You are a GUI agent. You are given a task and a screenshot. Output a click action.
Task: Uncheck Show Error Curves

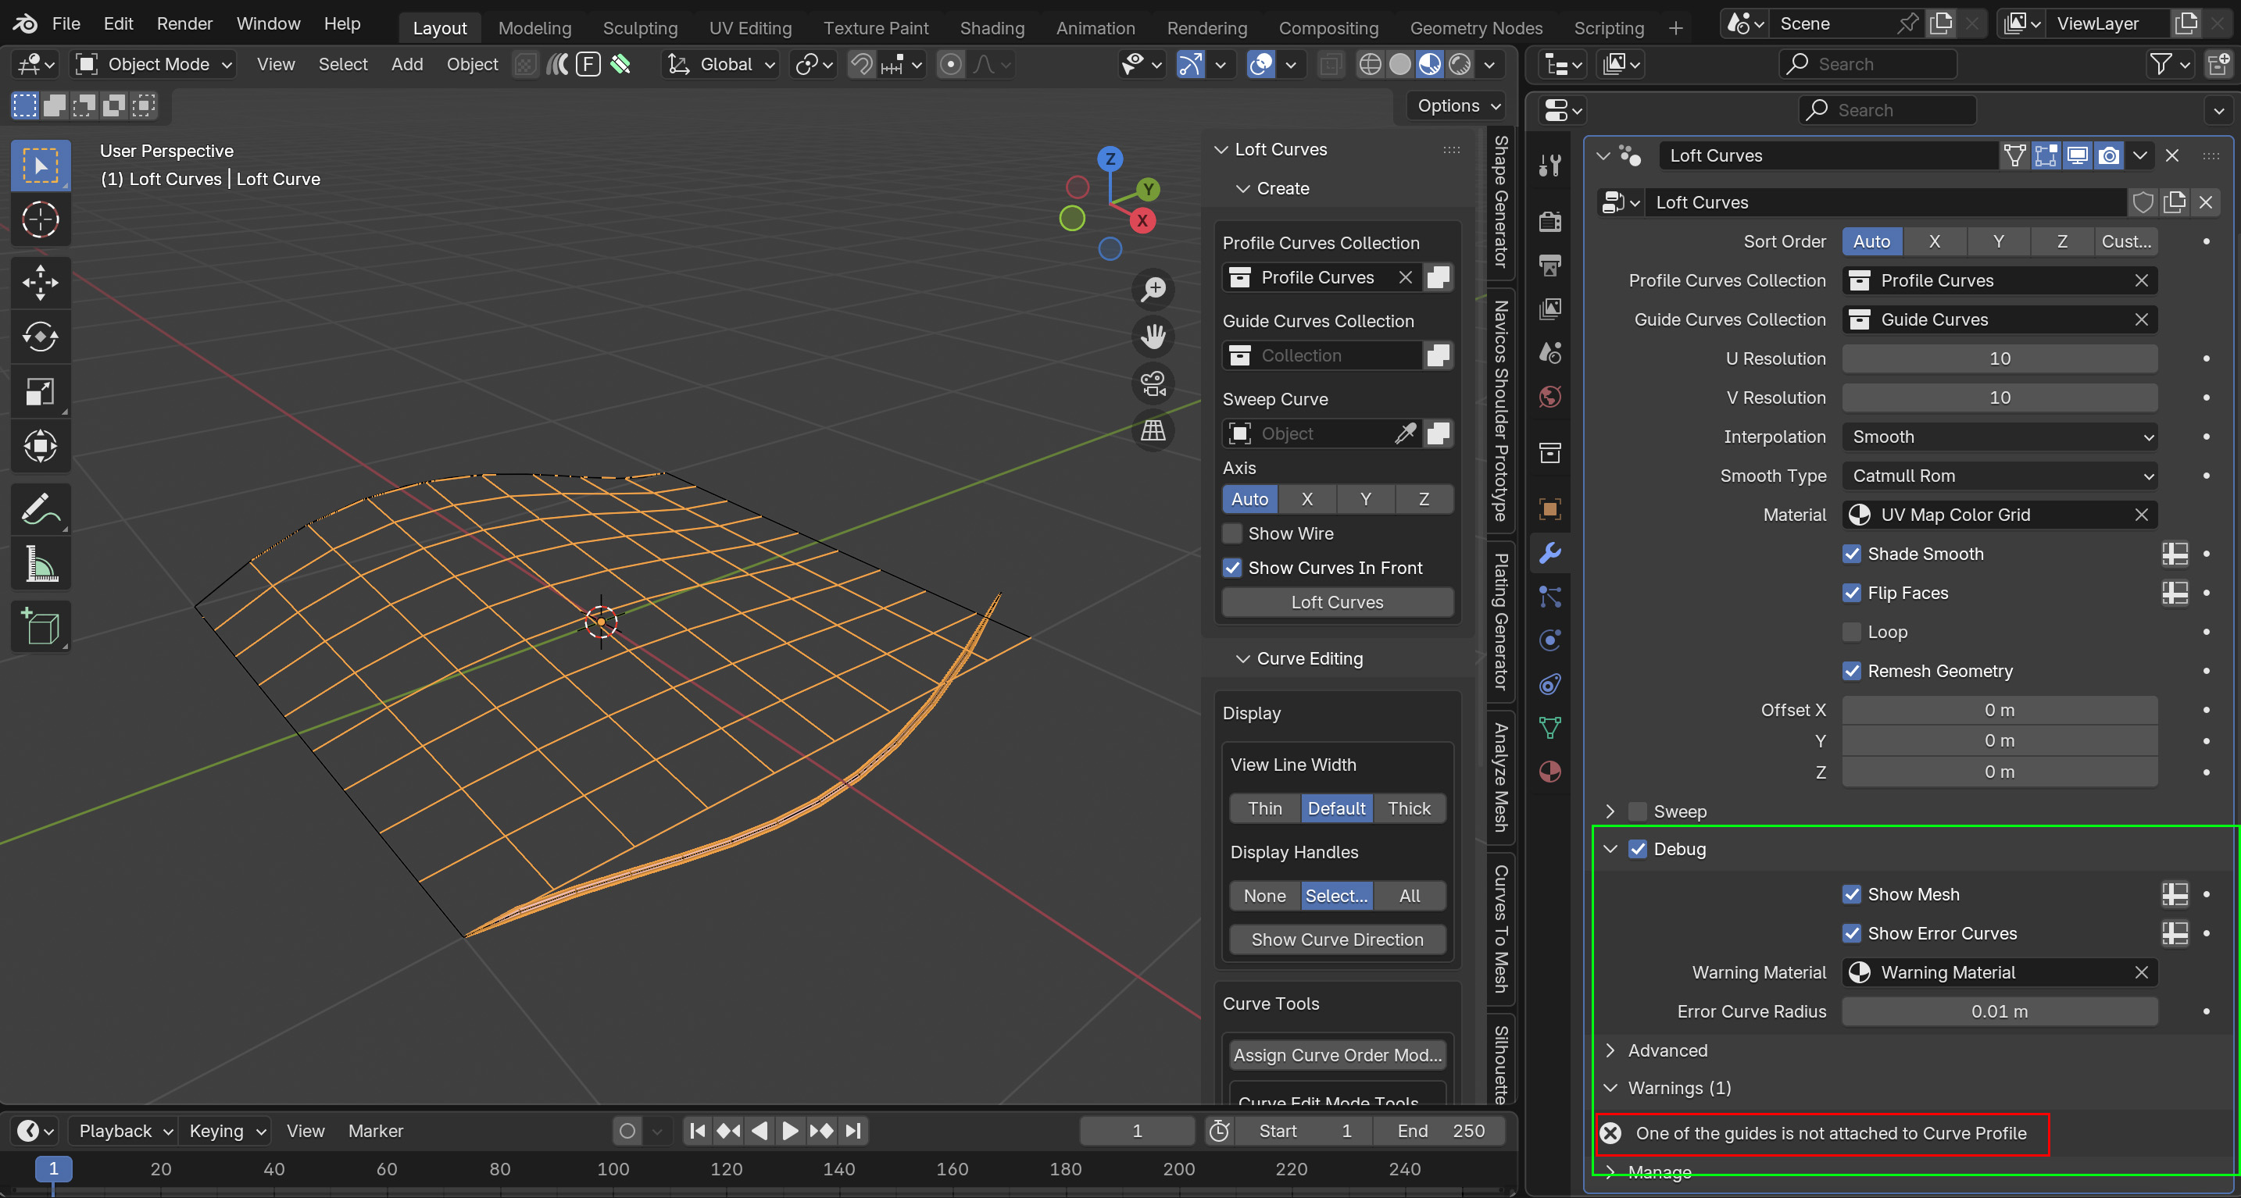(x=1852, y=932)
